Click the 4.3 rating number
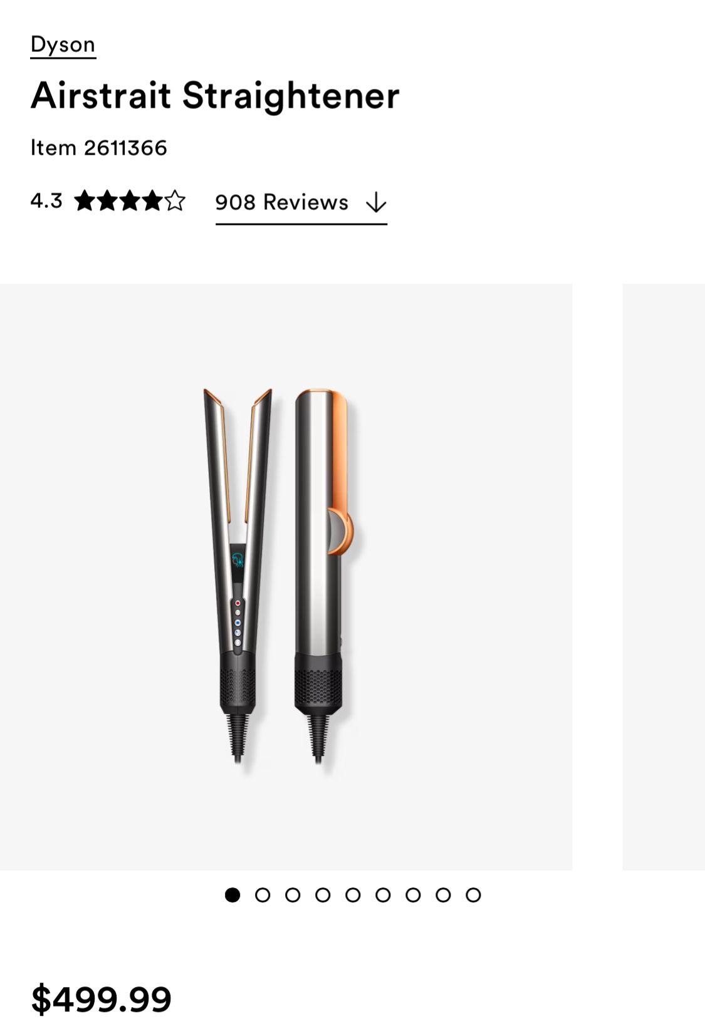This screenshot has width=705, height=1029. (46, 201)
